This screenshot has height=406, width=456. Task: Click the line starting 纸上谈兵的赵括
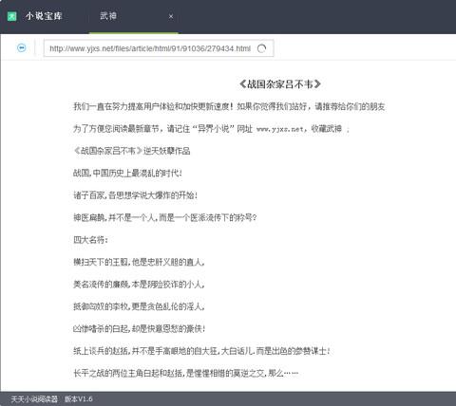(201, 351)
